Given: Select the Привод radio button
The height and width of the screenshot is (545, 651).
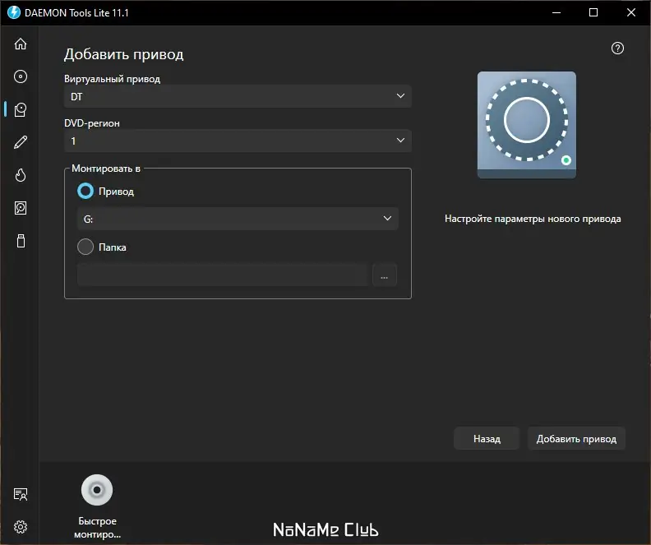Looking at the screenshot, I should [85, 192].
